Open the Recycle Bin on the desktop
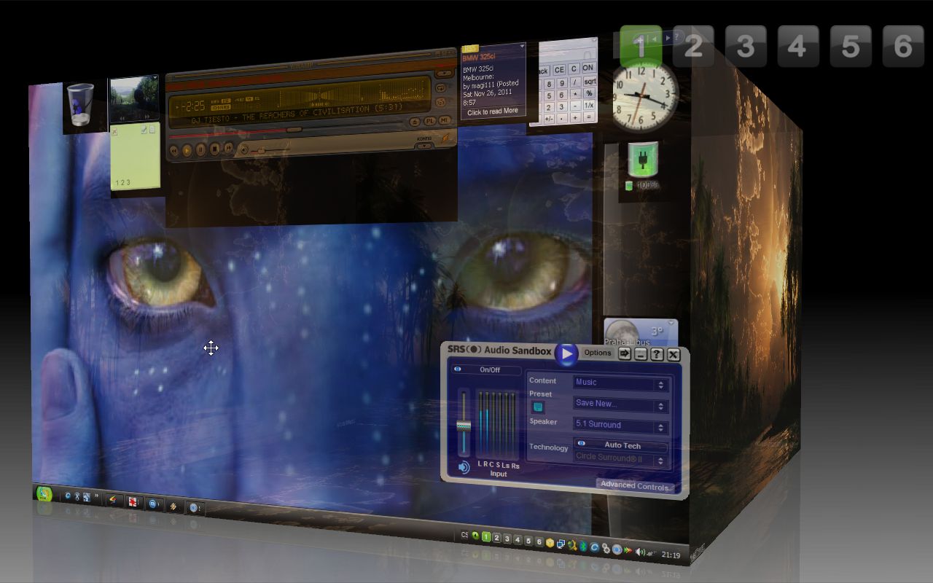 [80, 104]
